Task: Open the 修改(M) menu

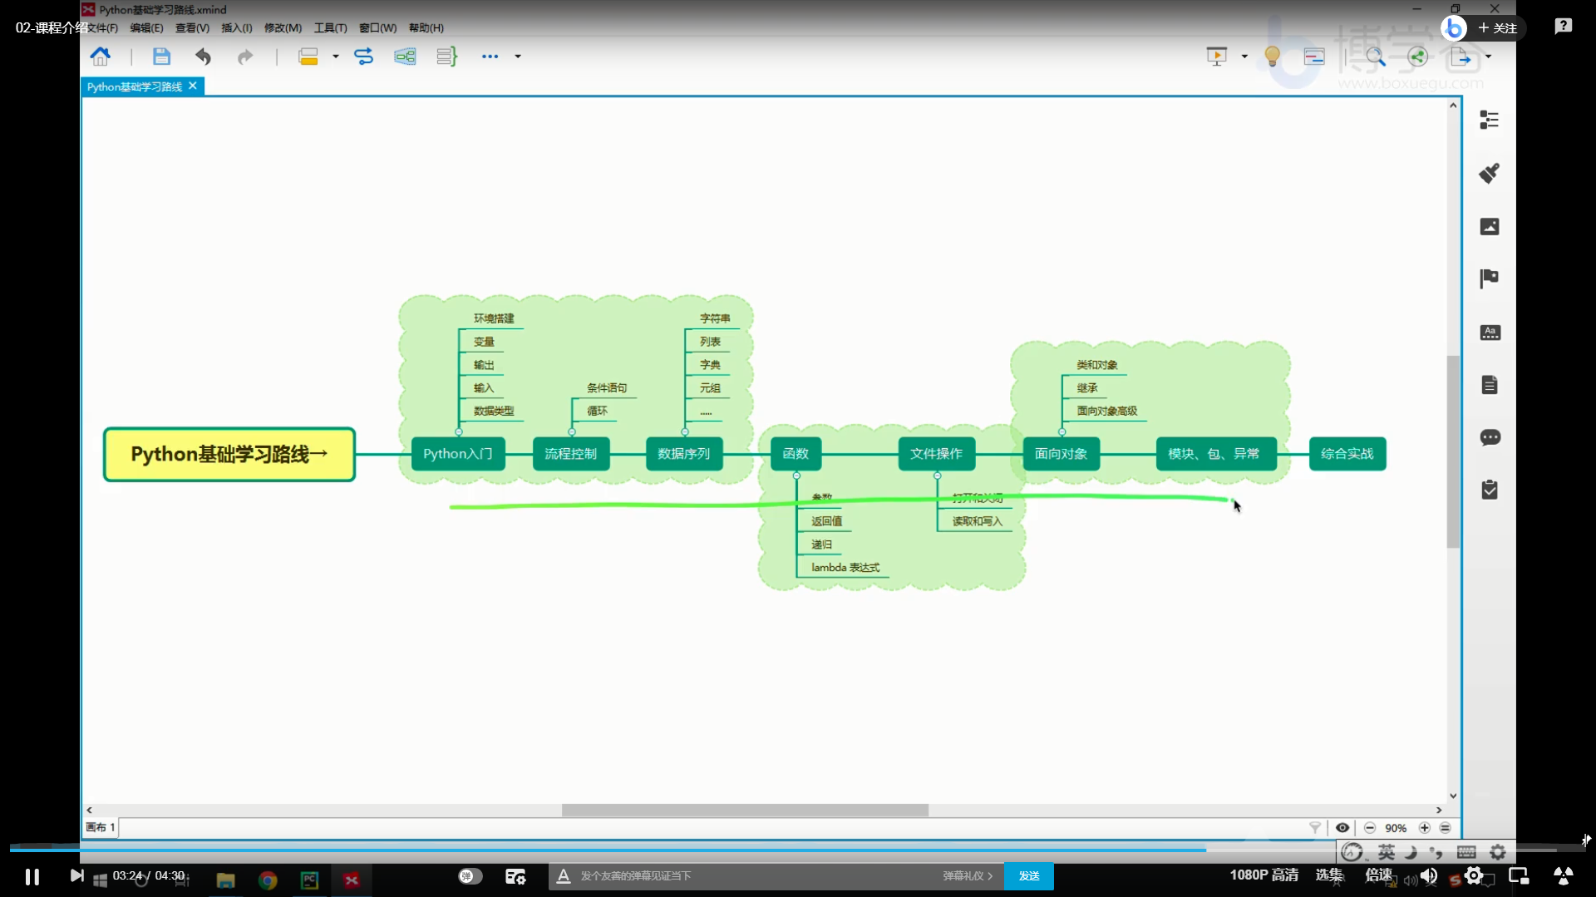Action: point(283,27)
